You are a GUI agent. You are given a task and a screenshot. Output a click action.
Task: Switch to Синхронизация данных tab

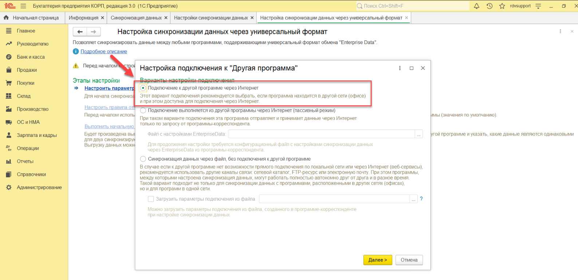pyautogui.click(x=136, y=18)
